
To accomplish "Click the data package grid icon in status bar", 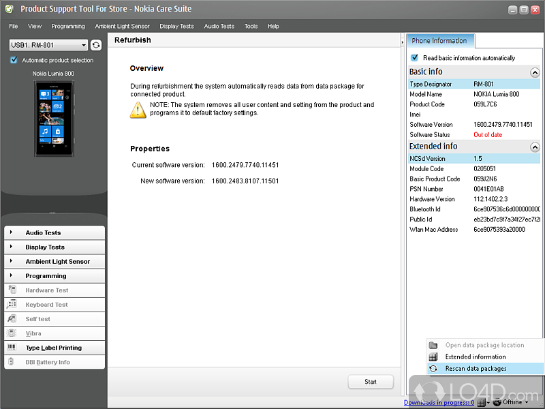I will coord(481,403).
